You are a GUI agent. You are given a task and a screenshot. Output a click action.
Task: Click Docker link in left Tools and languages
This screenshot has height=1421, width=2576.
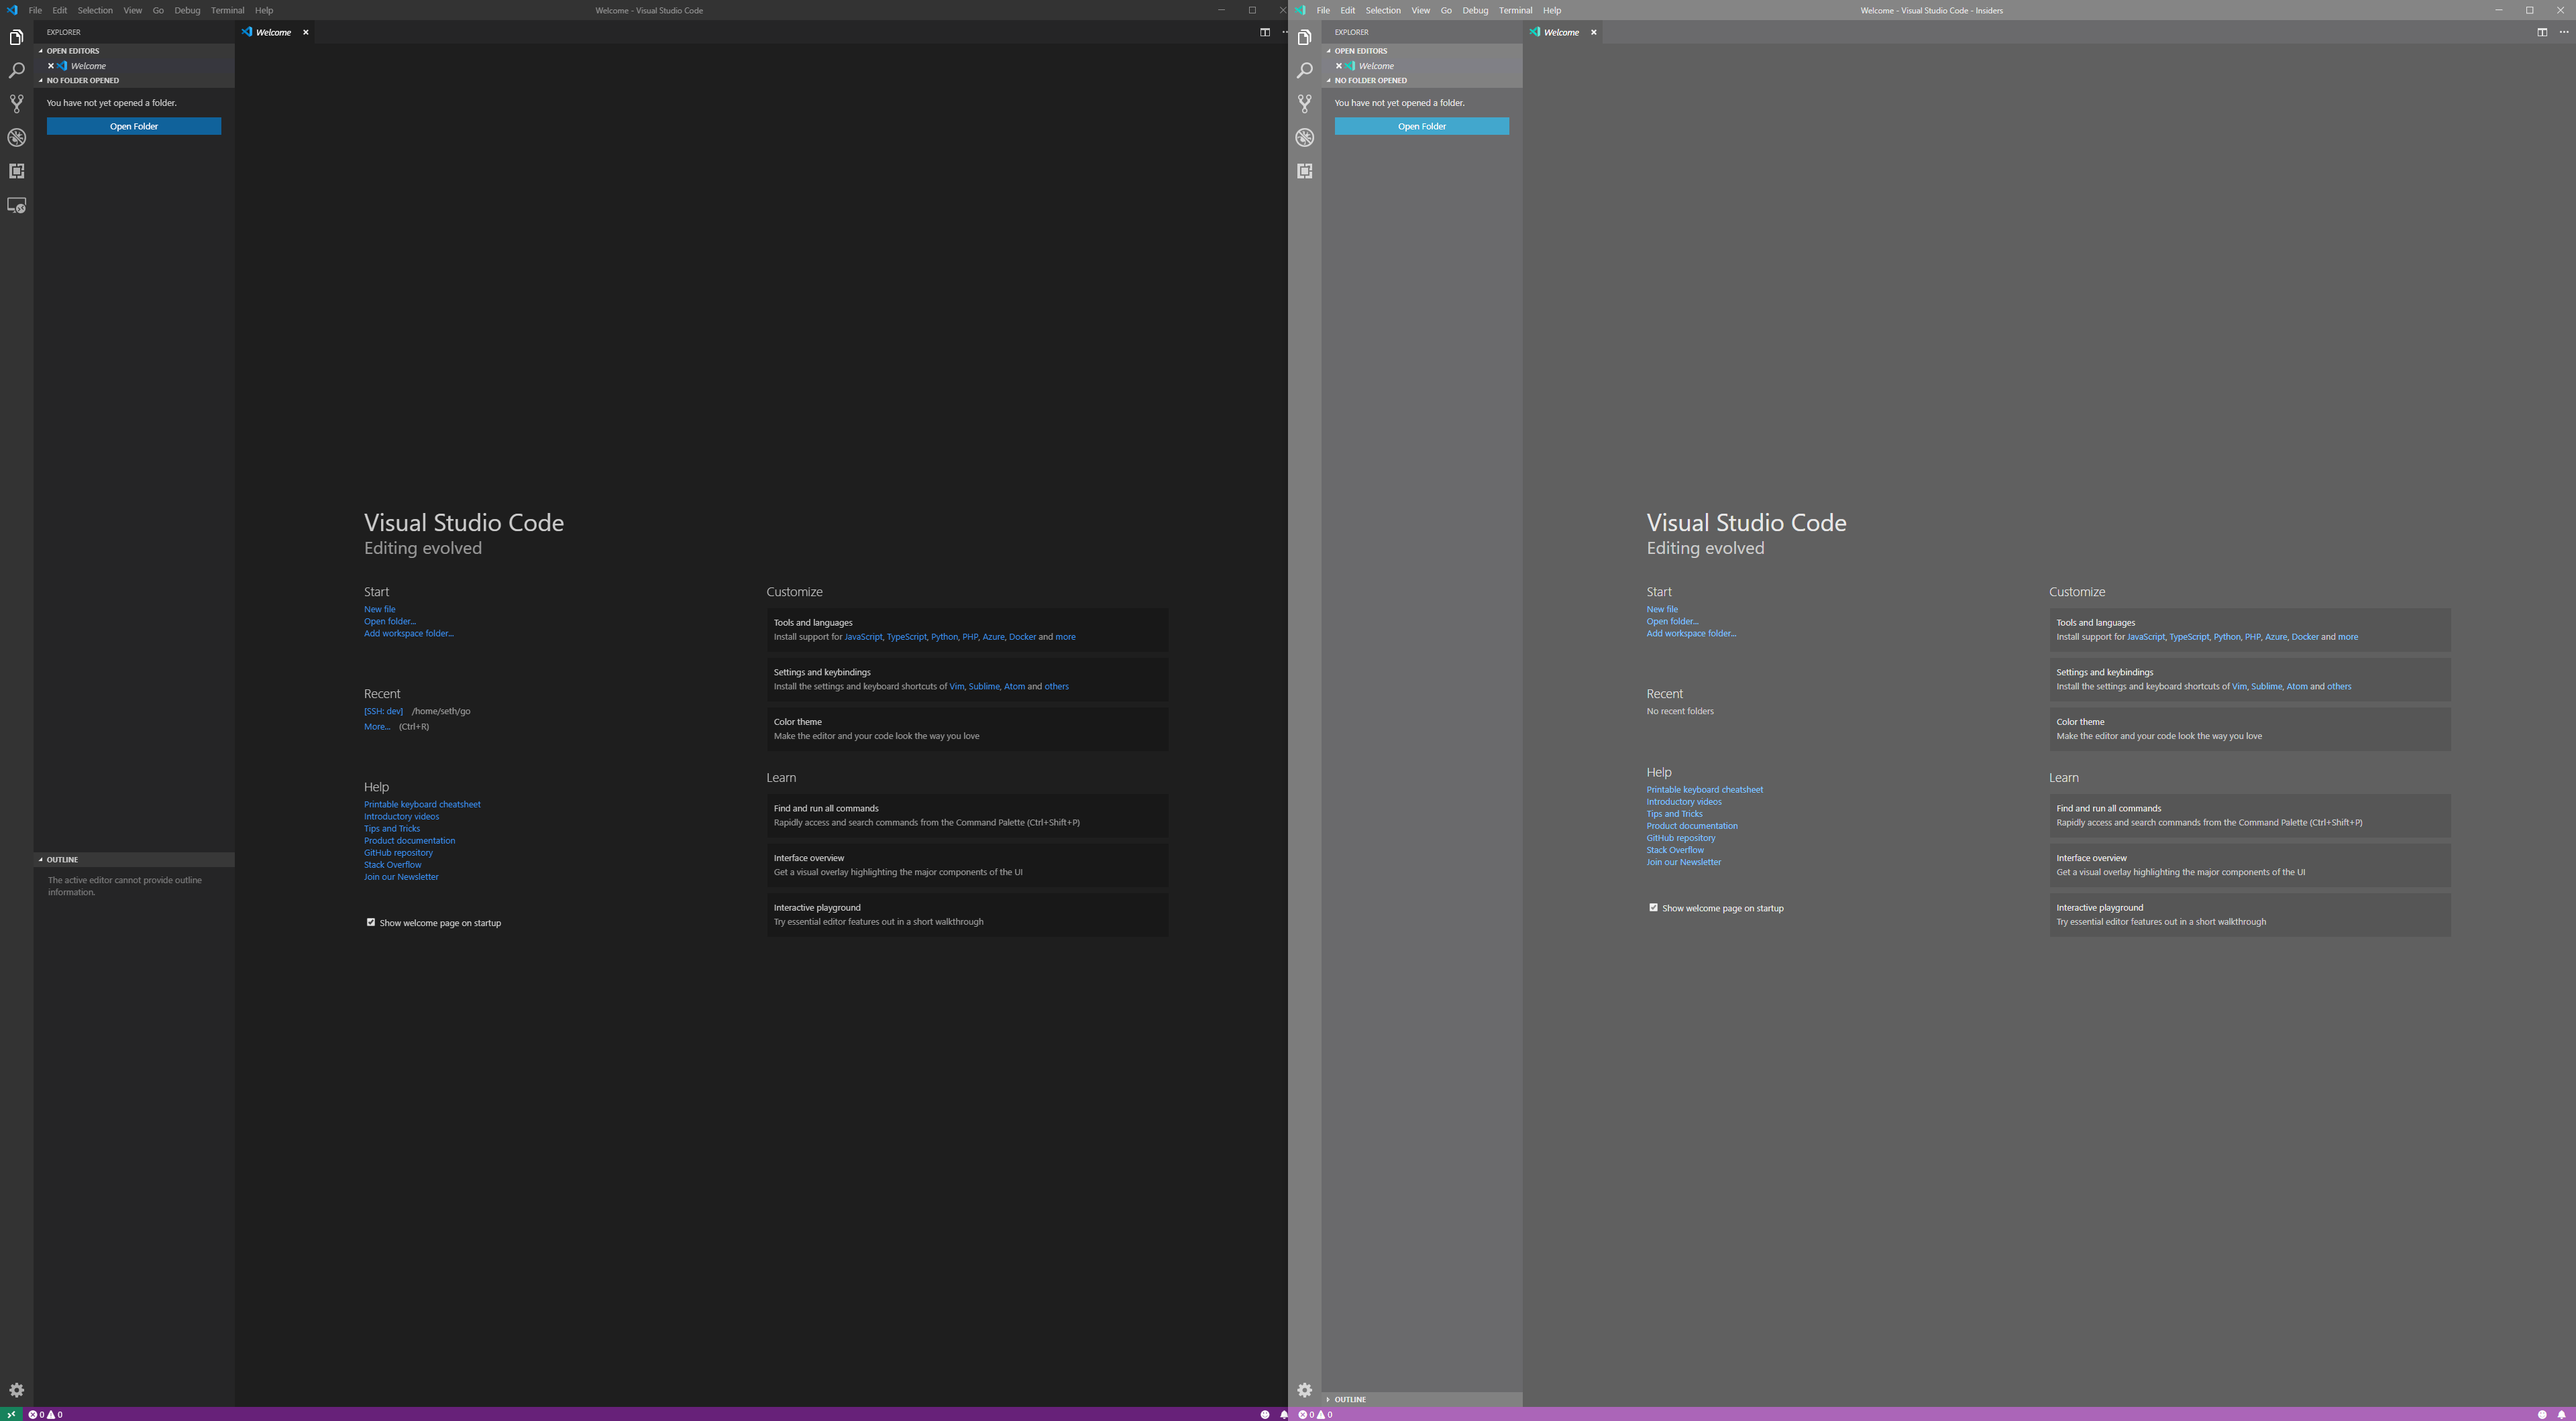1022,637
